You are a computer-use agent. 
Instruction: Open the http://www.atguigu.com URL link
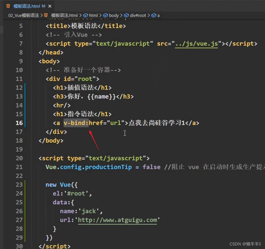click(x=117, y=220)
